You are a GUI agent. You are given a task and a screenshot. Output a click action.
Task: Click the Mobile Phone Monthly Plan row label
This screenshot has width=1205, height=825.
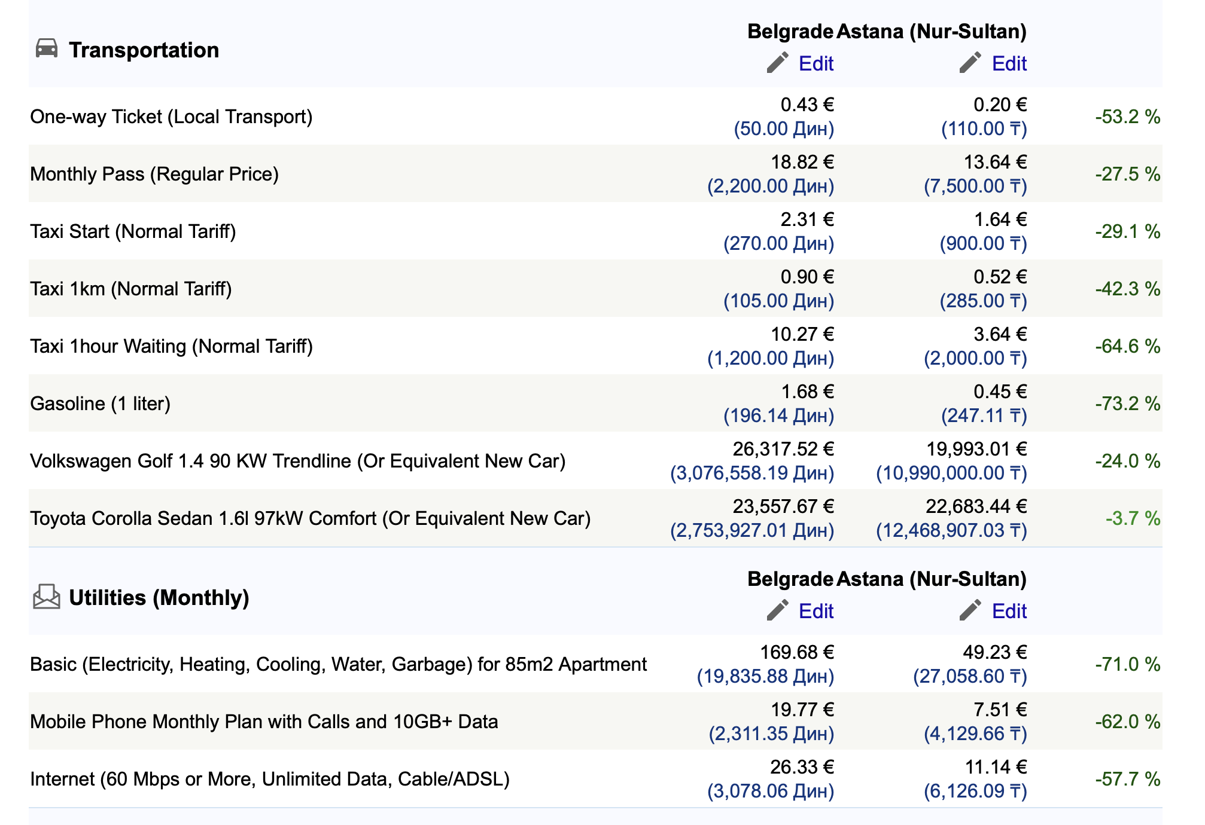tap(264, 722)
